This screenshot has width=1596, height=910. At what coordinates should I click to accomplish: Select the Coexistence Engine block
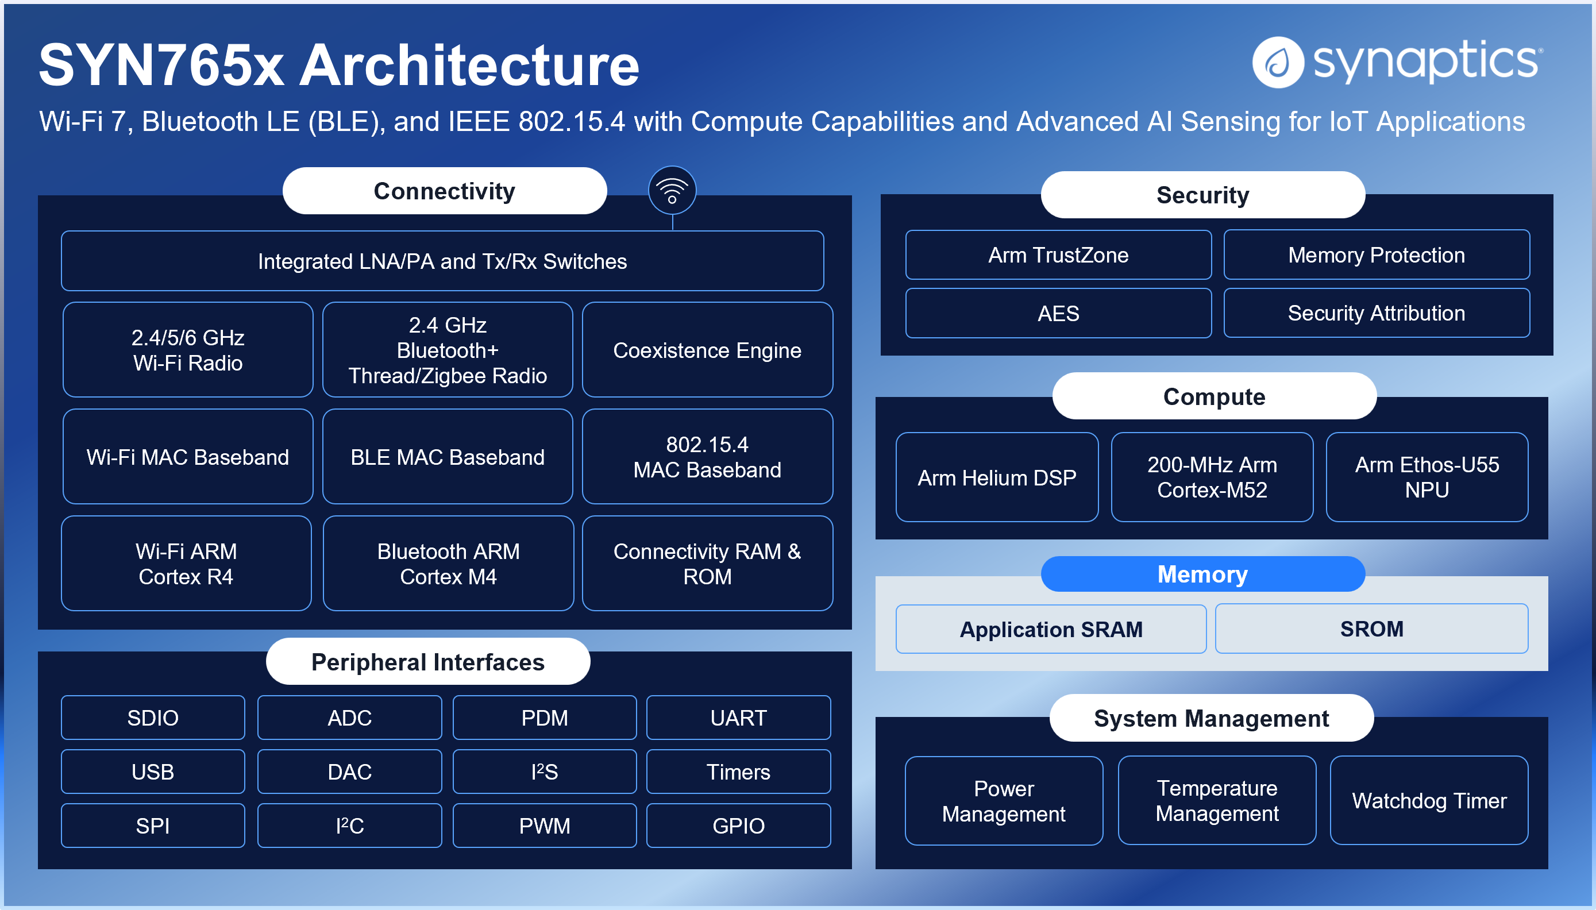[707, 350]
